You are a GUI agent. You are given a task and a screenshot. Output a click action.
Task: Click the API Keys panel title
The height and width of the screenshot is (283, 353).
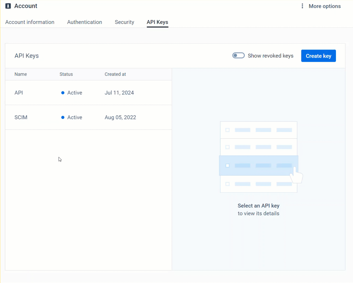coord(27,56)
